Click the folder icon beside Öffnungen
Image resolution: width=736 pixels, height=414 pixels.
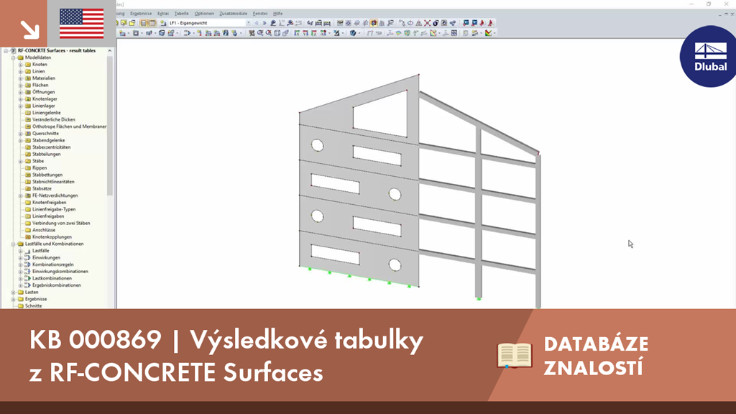(x=28, y=92)
